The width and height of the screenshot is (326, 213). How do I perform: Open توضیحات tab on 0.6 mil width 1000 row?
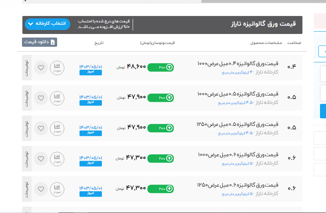tap(27, 158)
